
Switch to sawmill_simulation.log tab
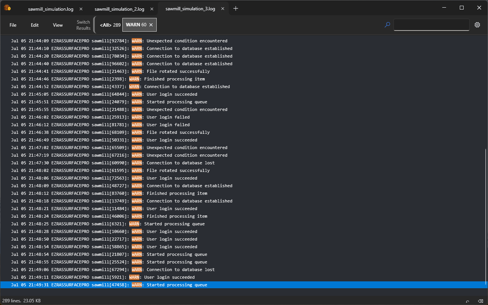coord(51,9)
